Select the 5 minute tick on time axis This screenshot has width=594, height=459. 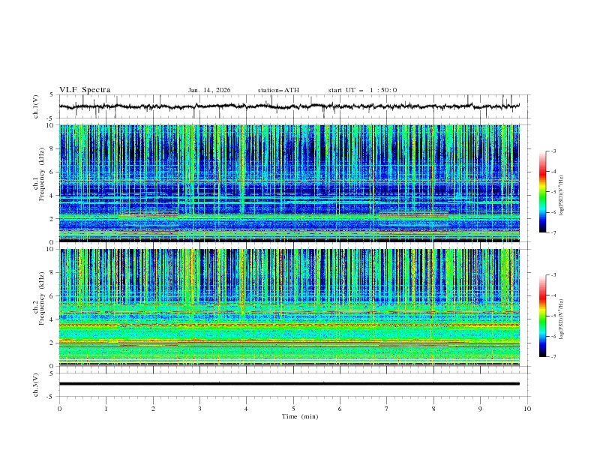[293, 409]
